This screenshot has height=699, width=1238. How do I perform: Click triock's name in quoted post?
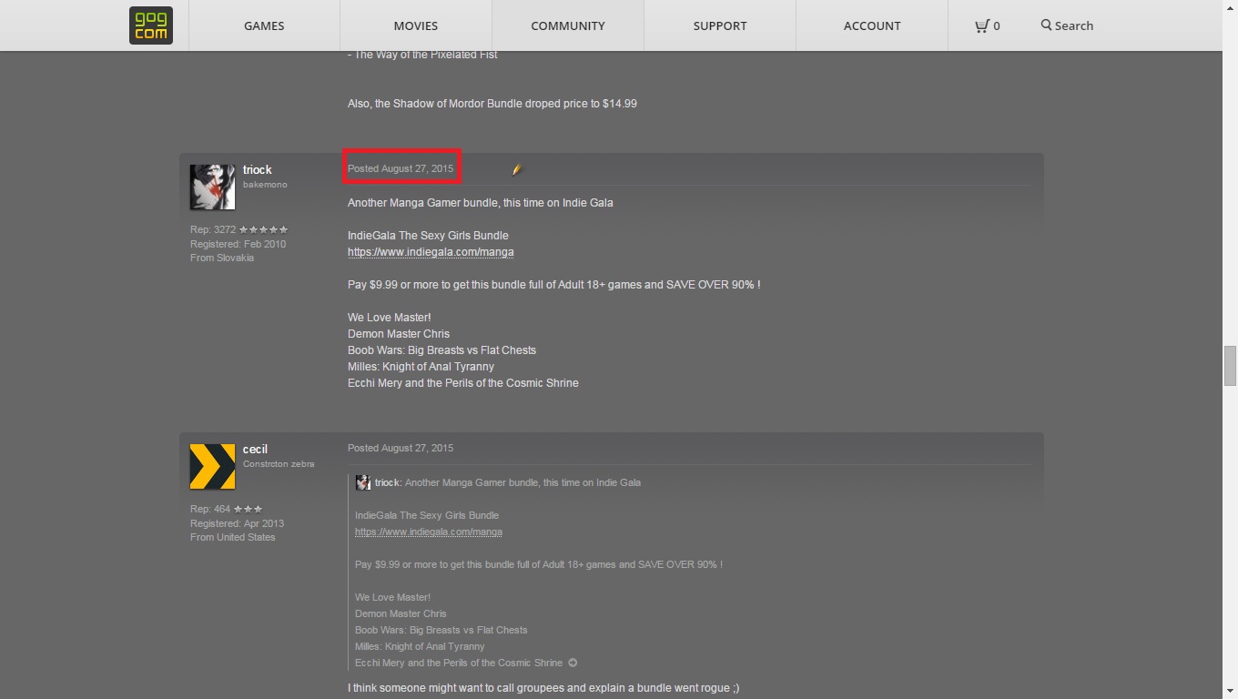(x=388, y=482)
